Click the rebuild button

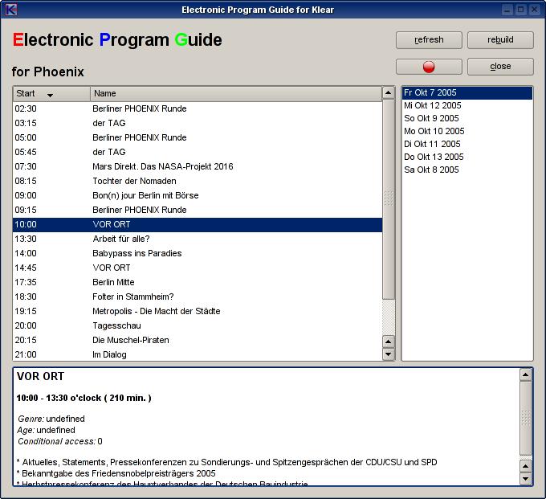tap(500, 40)
